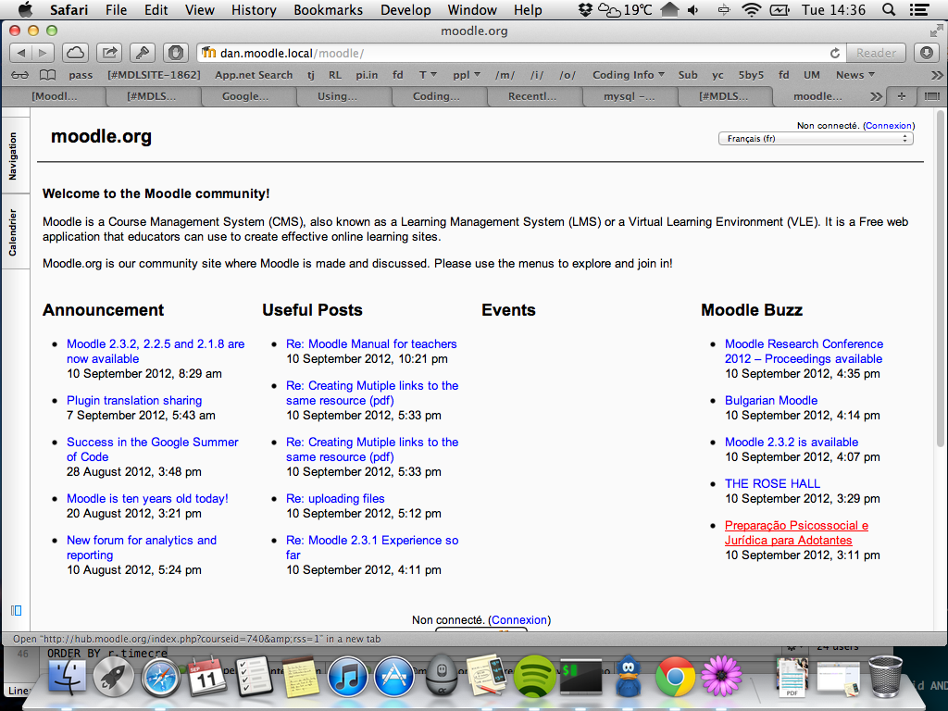
Task: Launch Spotify from the Dock
Action: click(534, 675)
